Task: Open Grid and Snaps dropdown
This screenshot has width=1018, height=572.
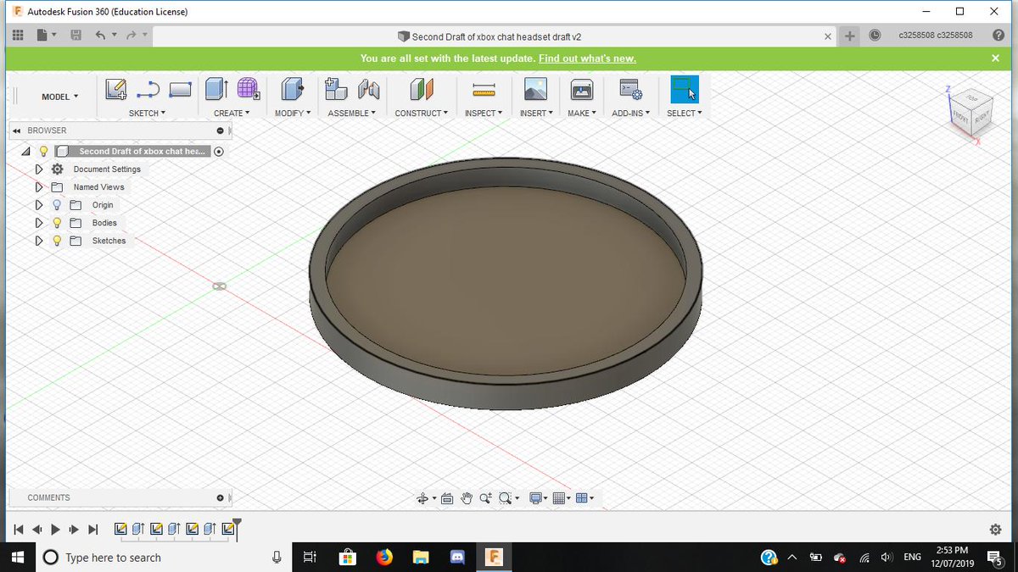Action: [562, 498]
